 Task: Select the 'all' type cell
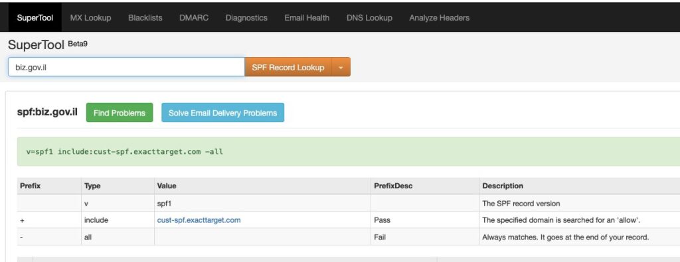click(x=118, y=237)
